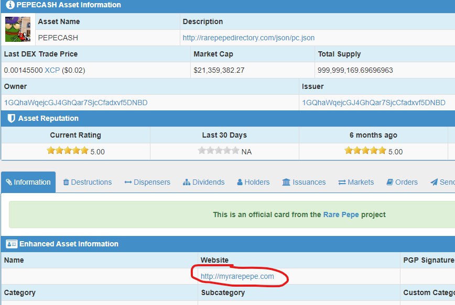Select the Information tab
The width and height of the screenshot is (455, 305).
[28, 182]
